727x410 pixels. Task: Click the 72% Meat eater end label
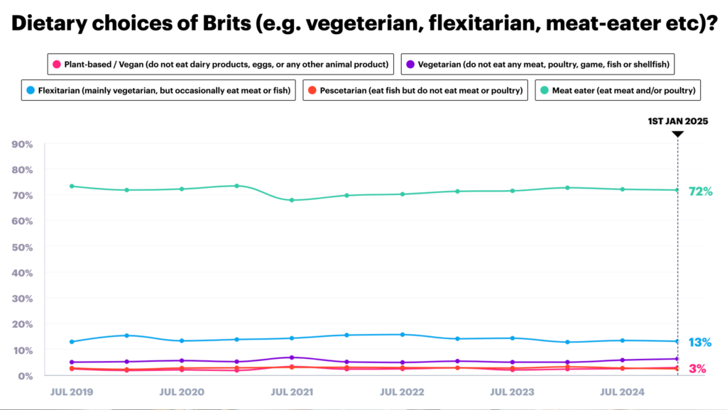pyautogui.click(x=700, y=192)
